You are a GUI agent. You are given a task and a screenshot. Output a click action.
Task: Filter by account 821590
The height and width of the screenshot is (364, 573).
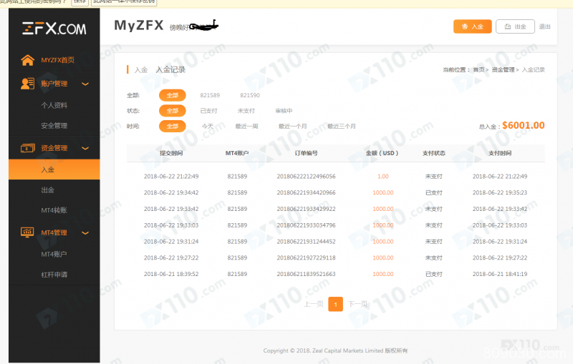250,95
